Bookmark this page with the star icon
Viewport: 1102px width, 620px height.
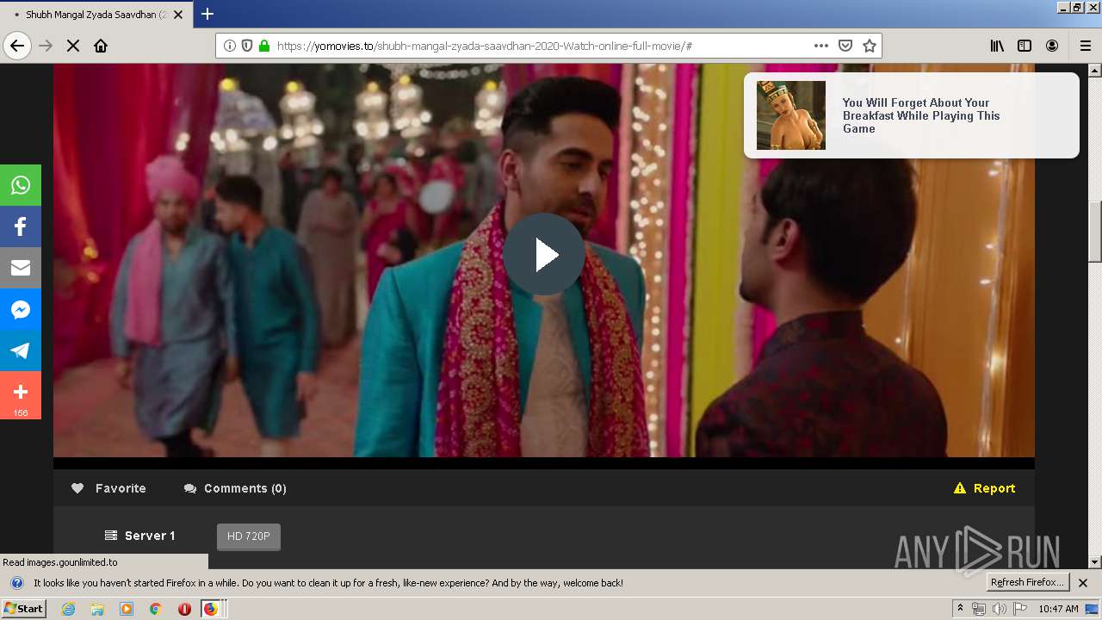coord(870,46)
